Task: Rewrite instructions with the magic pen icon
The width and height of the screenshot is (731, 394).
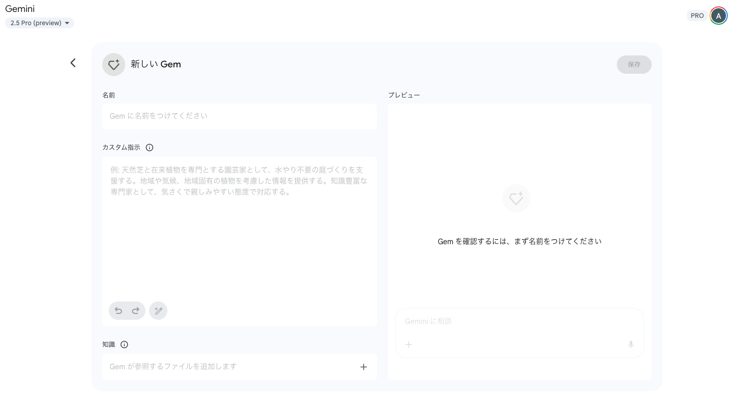Action: click(158, 311)
